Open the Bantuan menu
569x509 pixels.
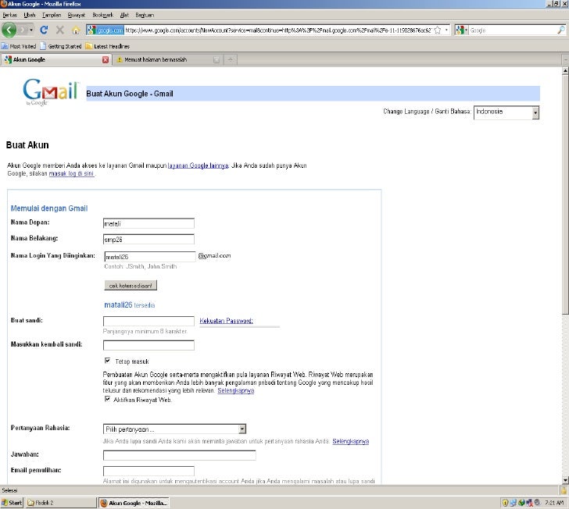145,15
